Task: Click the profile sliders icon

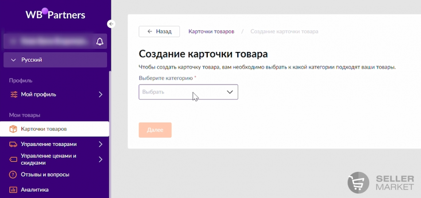Action: click(14, 94)
